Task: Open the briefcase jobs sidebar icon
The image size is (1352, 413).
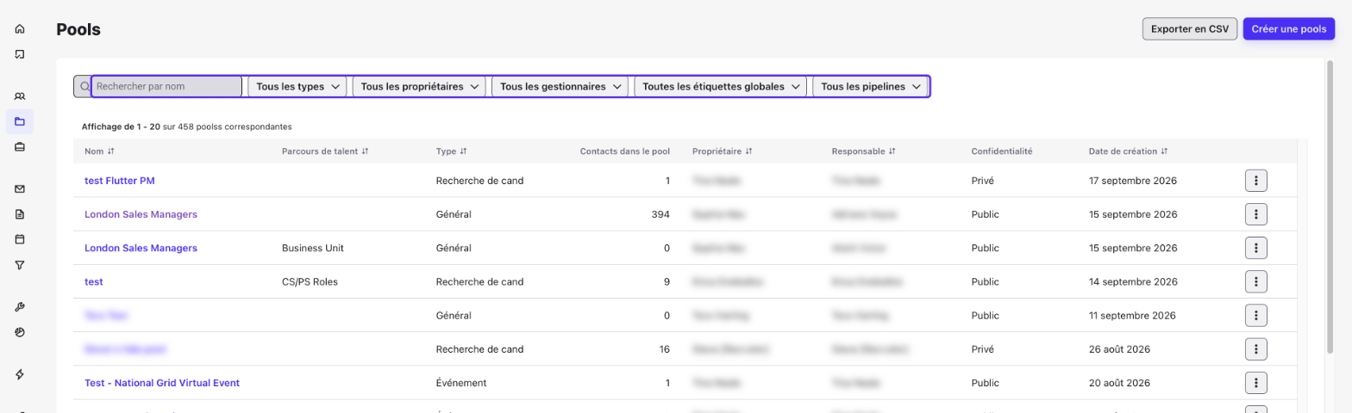Action: 20,147
